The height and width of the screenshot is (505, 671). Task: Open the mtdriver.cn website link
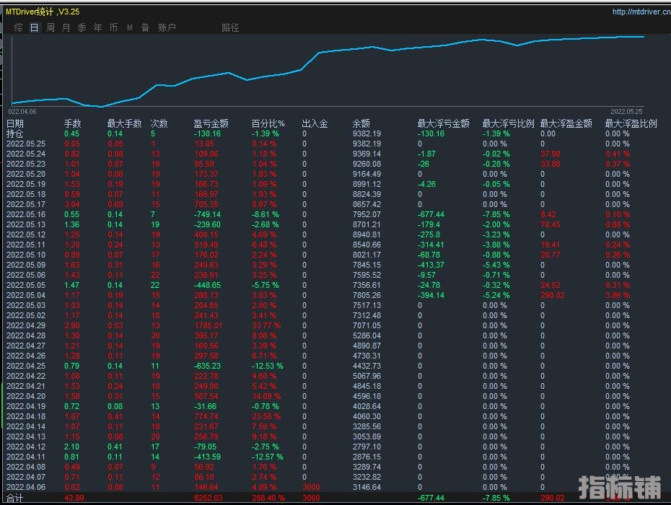641,12
